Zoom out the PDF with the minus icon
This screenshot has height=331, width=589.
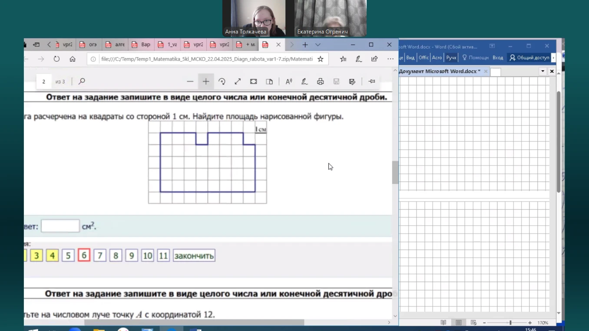point(190,82)
